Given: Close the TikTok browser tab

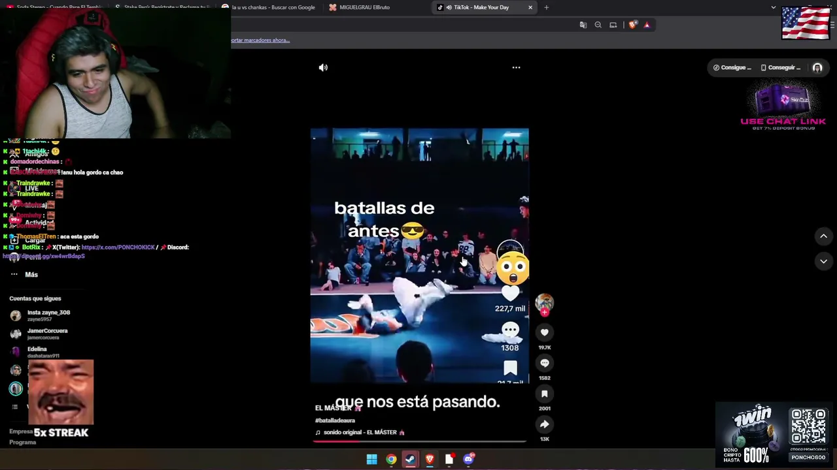Looking at the screenshot, I should 530,7.
